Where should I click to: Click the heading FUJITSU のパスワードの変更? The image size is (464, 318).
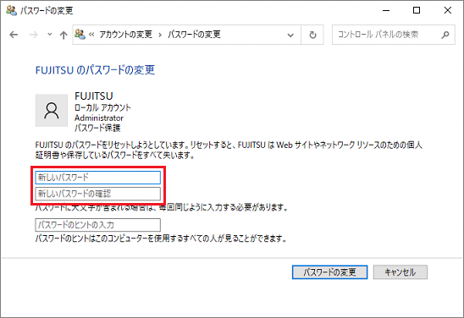(95, 70)
